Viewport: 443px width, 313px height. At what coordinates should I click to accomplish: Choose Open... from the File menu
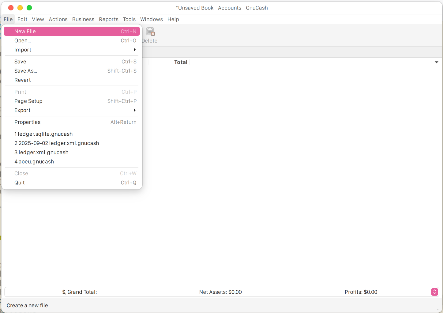tap(23, 40)
